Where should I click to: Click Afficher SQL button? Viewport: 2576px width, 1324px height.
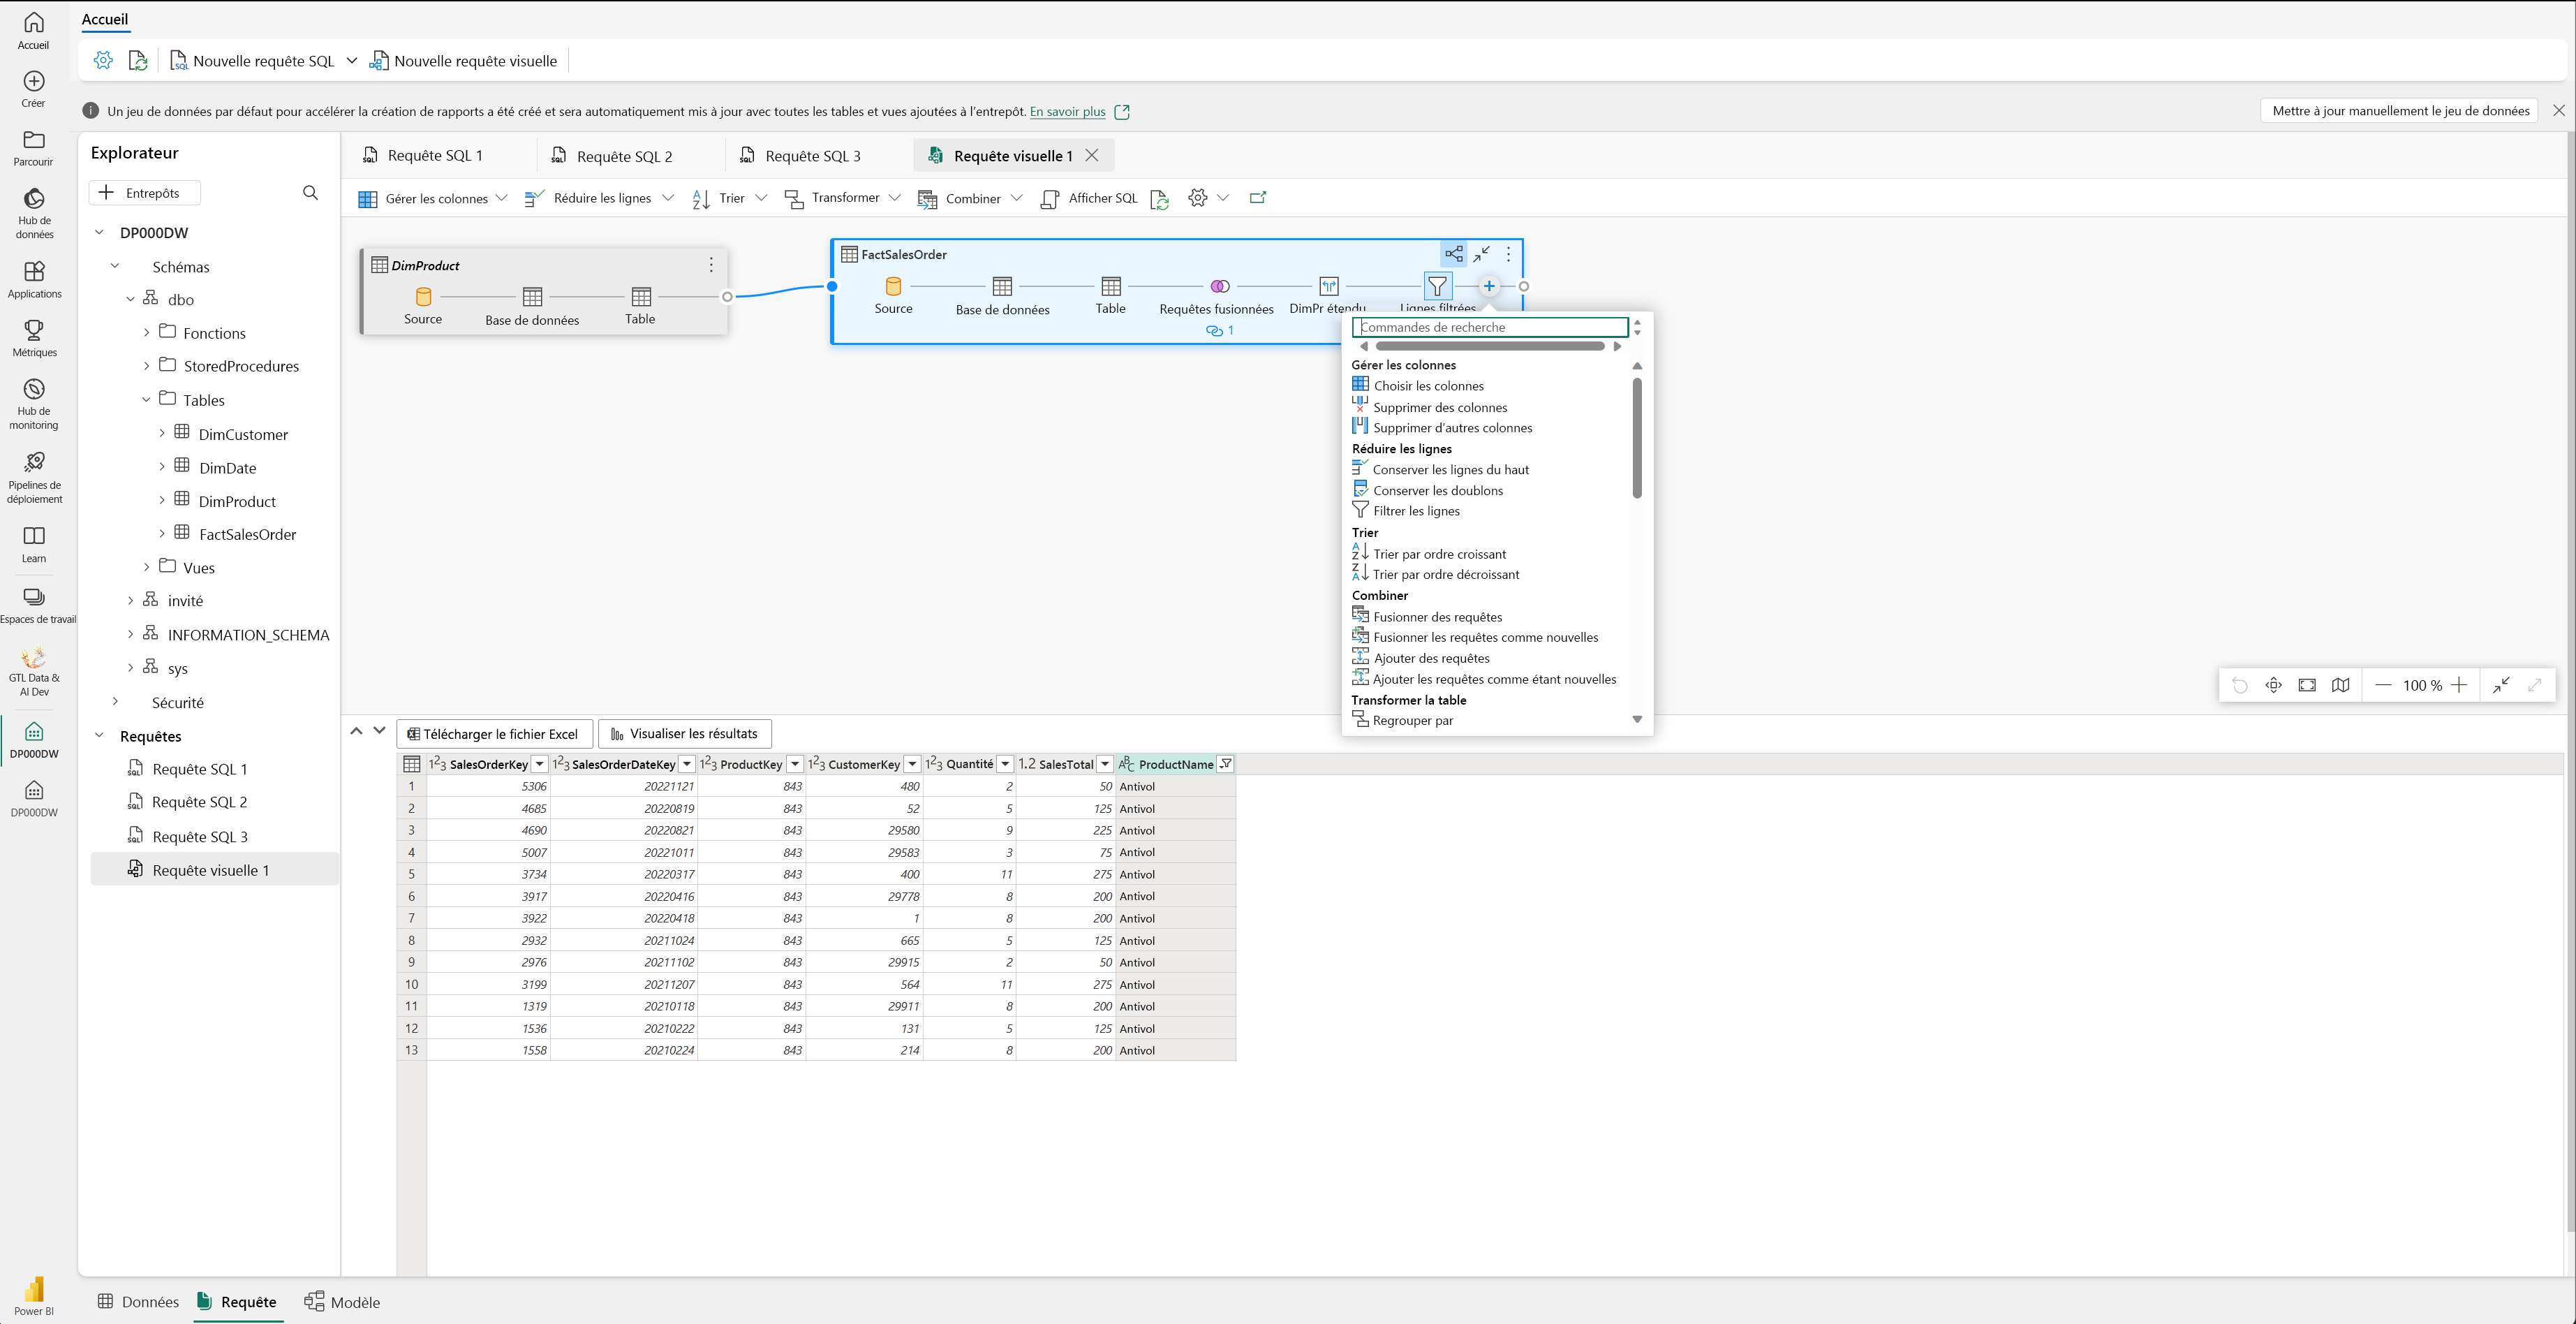click(1089, 198)
